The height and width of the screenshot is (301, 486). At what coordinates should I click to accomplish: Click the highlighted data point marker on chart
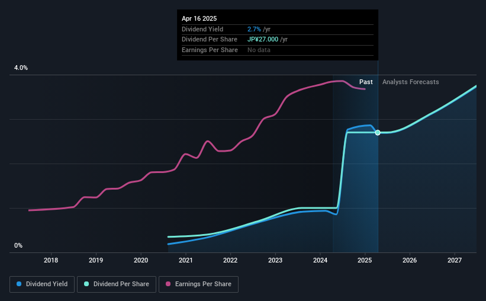click(x=378, y=133)
